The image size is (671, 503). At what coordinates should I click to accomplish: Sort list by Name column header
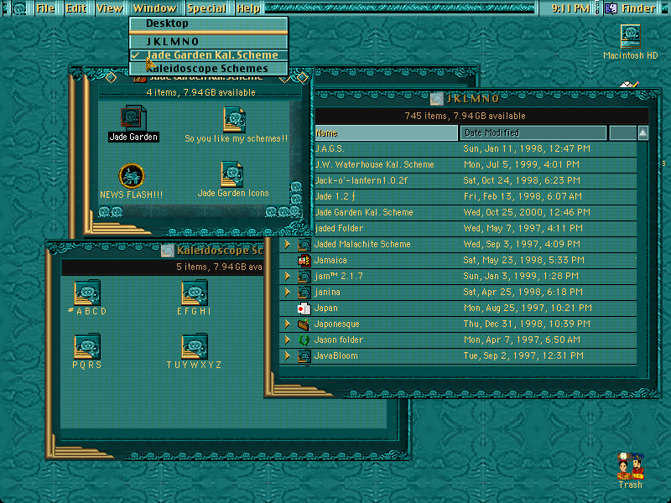(386, 133)
